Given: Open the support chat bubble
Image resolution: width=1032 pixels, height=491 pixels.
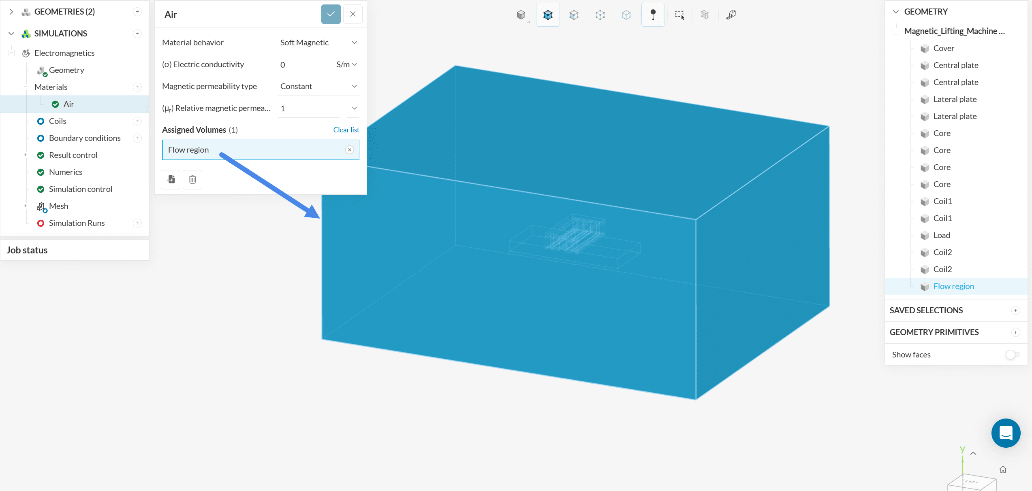Looking at the screenshot, I should click(x=1006, y=433).
